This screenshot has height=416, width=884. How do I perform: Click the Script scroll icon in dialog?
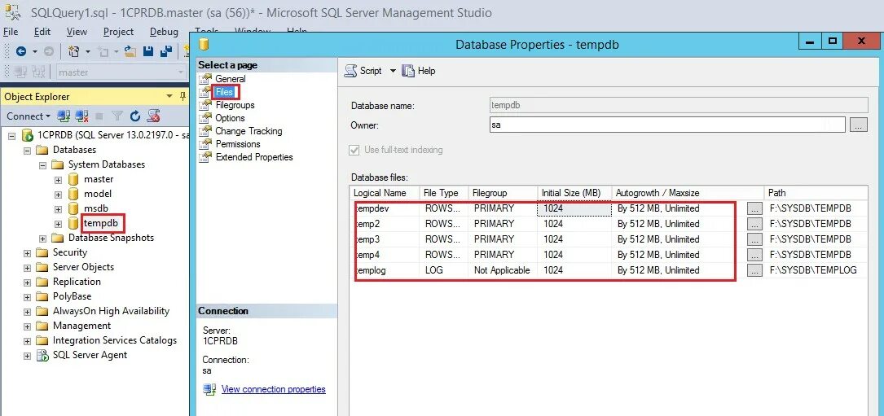point(350,71)
